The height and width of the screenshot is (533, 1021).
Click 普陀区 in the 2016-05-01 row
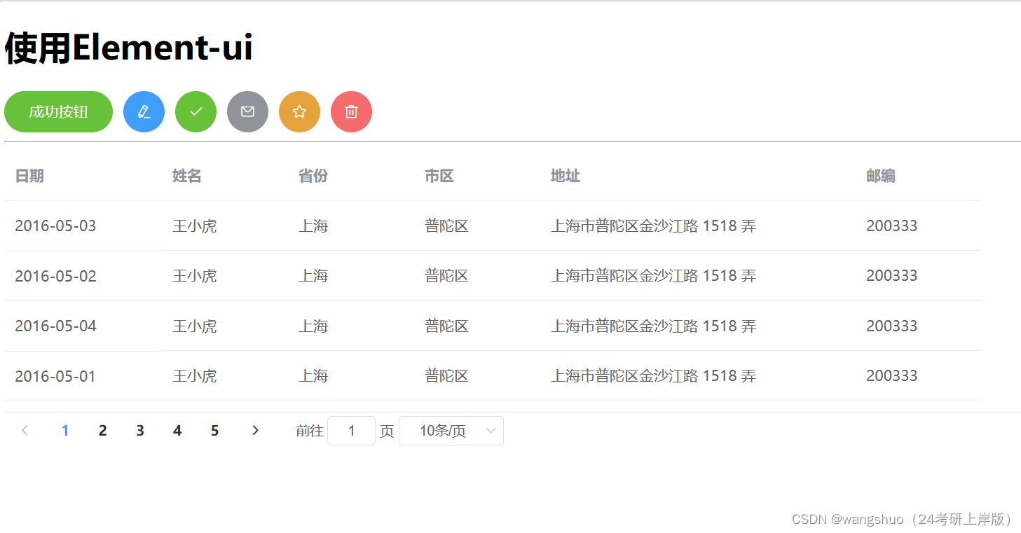pos(446,376)
